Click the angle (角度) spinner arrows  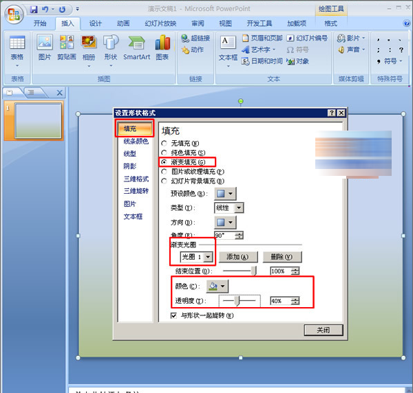tap(239, 235)
